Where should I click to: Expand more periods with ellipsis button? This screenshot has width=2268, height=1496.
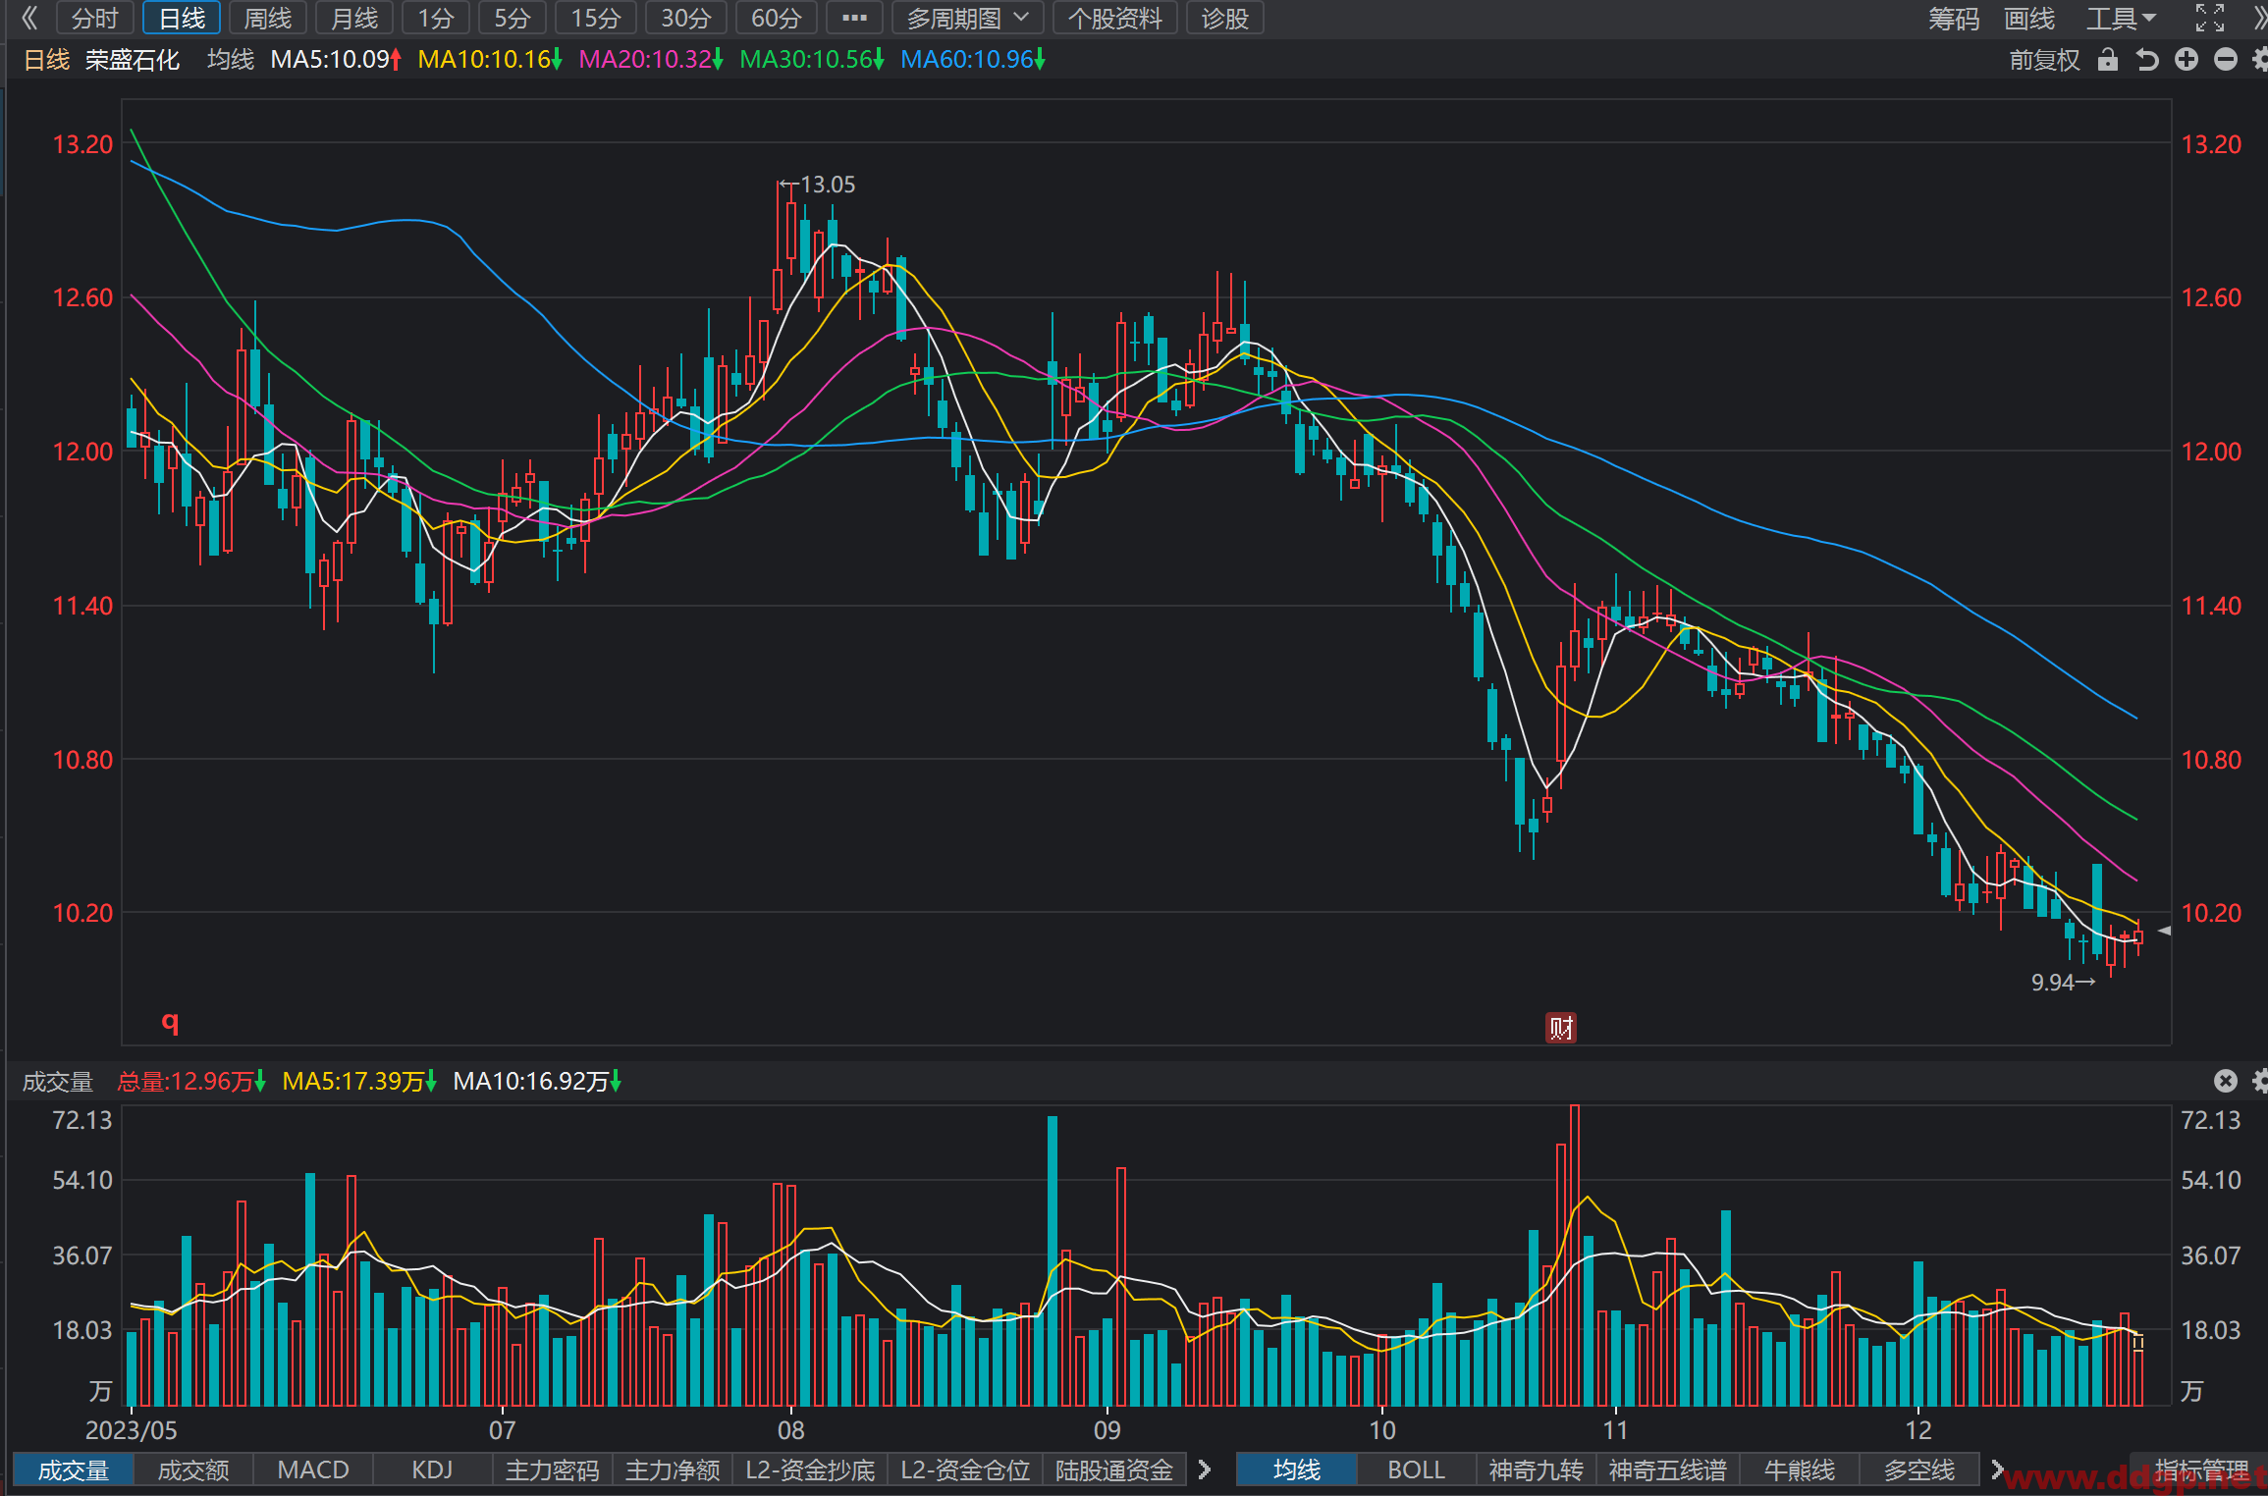point(854,18)
